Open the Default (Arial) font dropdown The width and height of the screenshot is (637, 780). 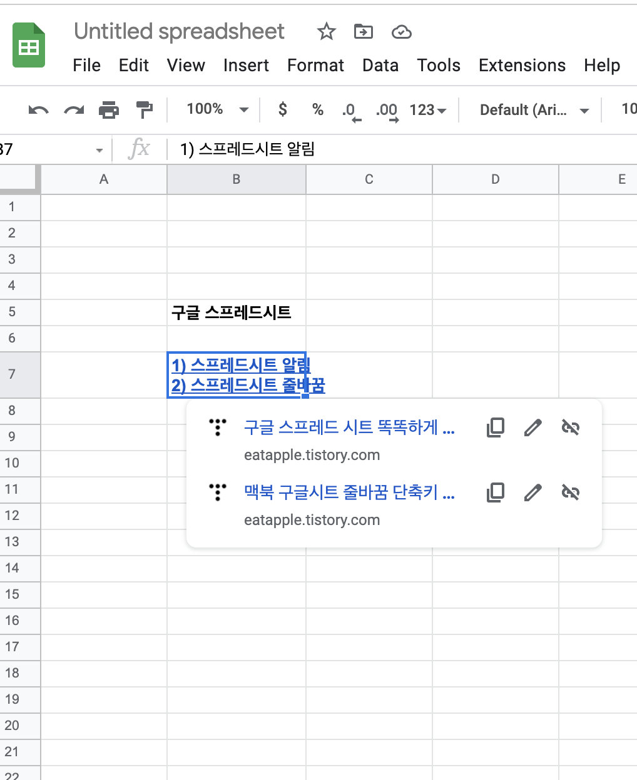click(534, 110)
